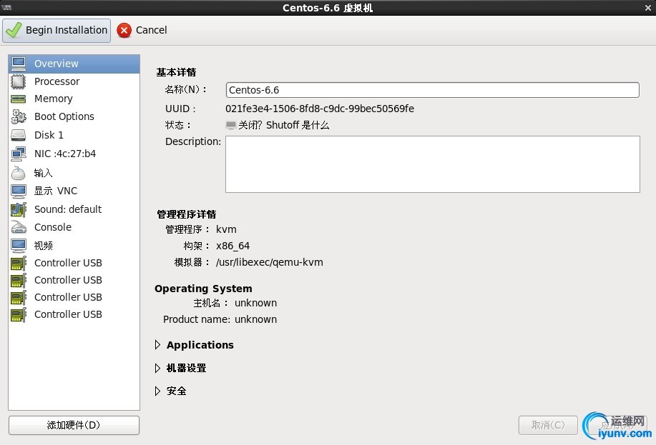
Task: Select the Disk 1 drive icon
Action: click(x=19, y=135)
